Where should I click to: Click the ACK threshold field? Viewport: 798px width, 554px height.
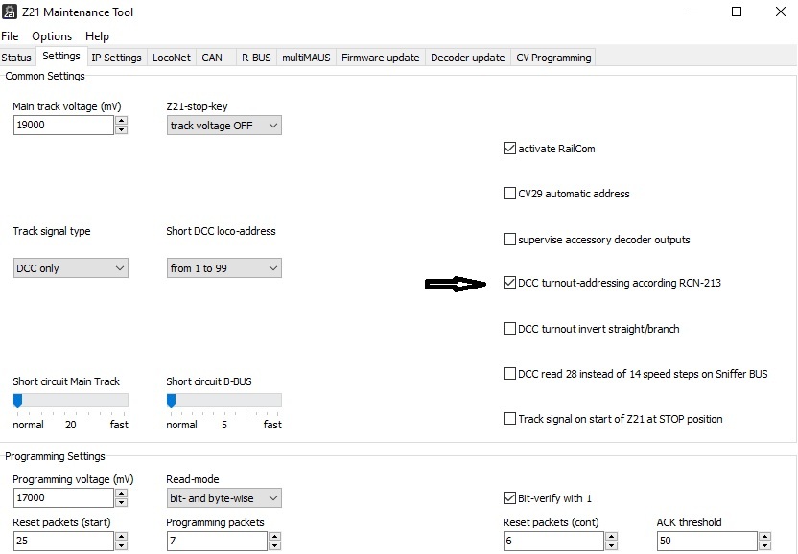(x=707, y=541)
